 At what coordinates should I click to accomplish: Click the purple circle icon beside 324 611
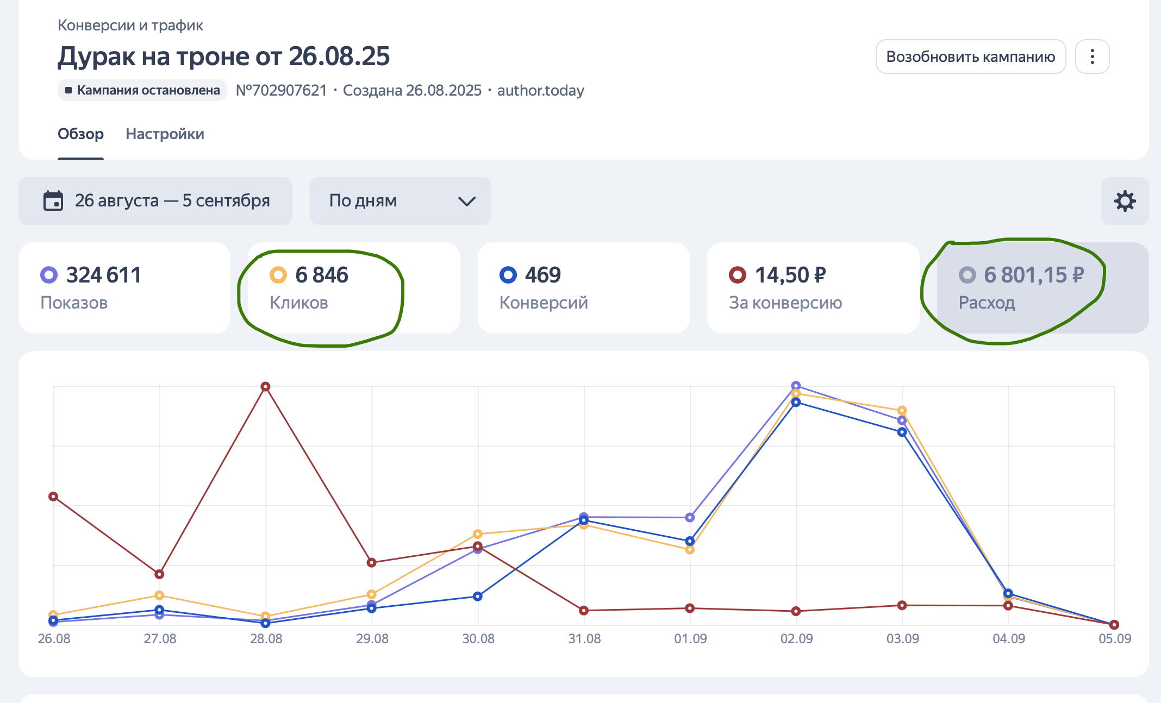point(49,275)
